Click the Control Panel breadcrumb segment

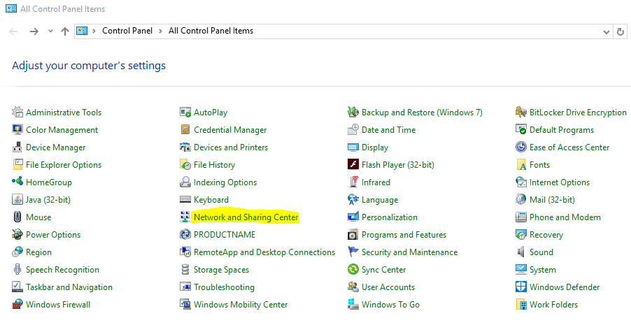point(126,31)
